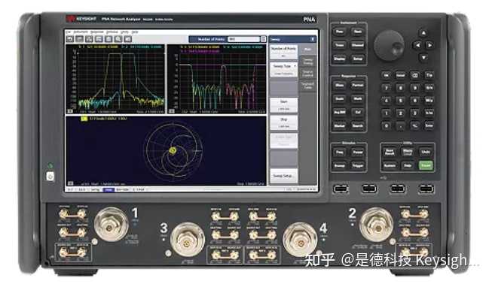Push the Save Recall utility key
The height and width of the screenshot is (284, 492).
click(390, 152)
